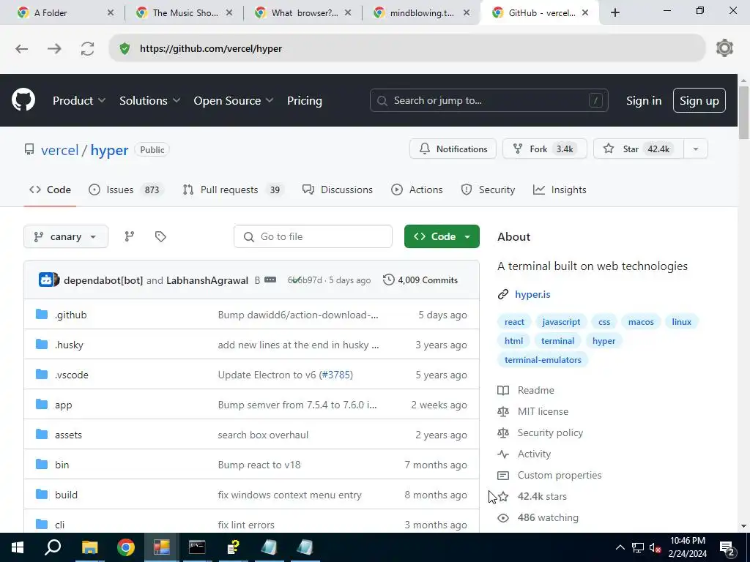Reload the page with the refresh icon
The height and width of the screenshot is (562, 750).
[87, 49]
